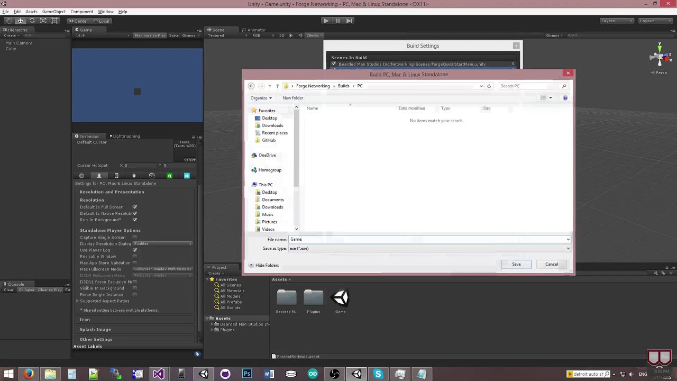Switch to the Lightmapping tab
Image resolution: width=677 pixels, height=381 pixels.
[x=125, y=136]
